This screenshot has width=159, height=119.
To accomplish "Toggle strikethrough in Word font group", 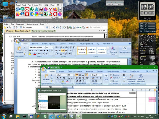I will pyautogui.click(x=41, y=50).
